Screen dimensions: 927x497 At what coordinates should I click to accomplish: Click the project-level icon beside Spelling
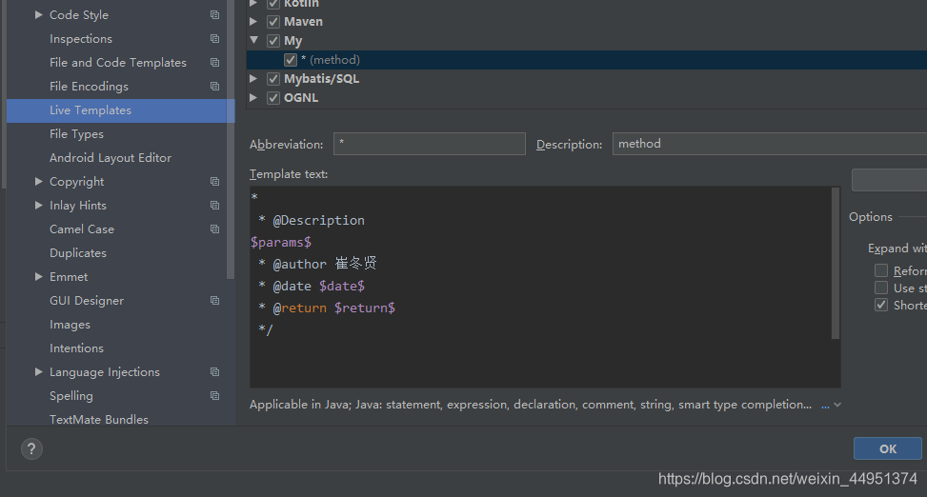tap(214, 395)
